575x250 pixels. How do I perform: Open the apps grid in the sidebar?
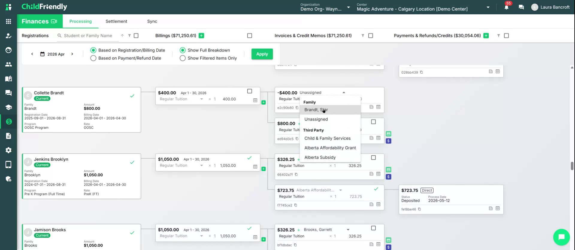[x=8, y=22]
